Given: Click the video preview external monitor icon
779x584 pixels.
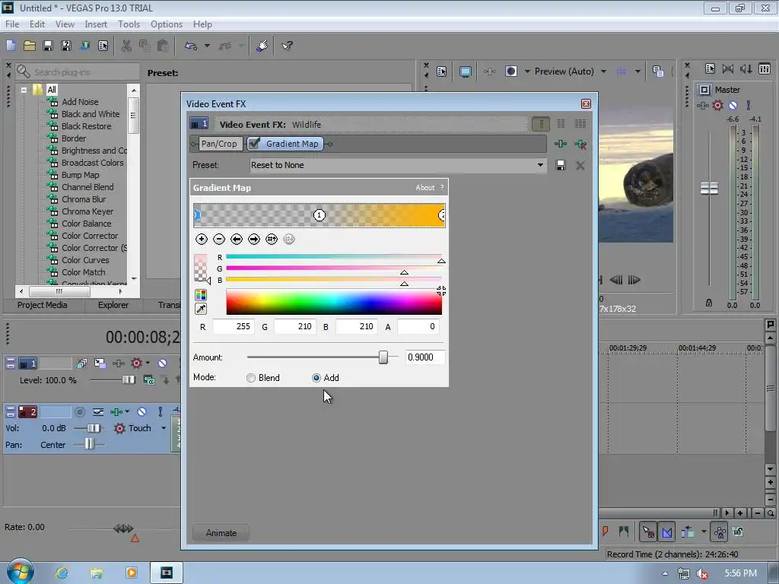Looking at the screenshot, I should (x=465, y=71).
